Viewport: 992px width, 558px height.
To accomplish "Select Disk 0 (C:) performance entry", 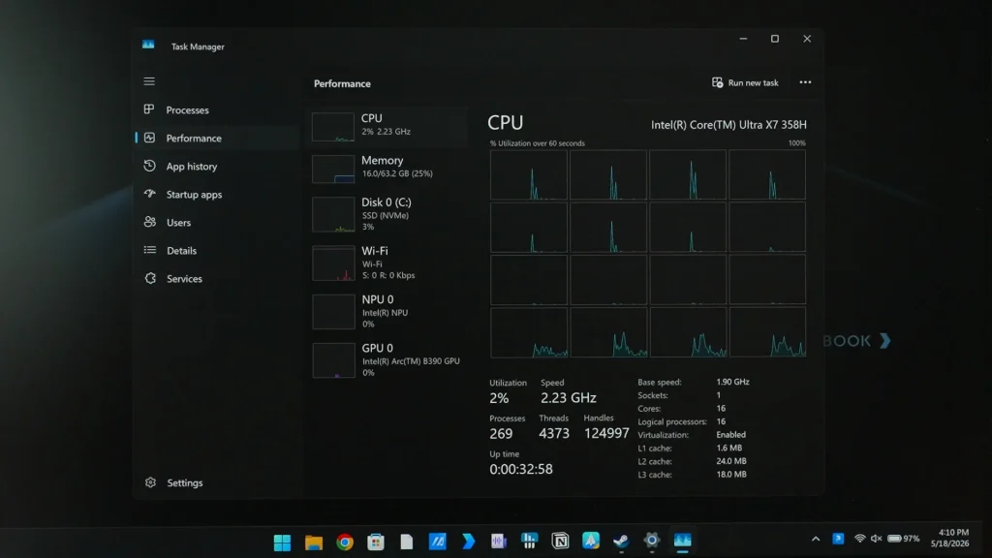I will click(387, 215).
